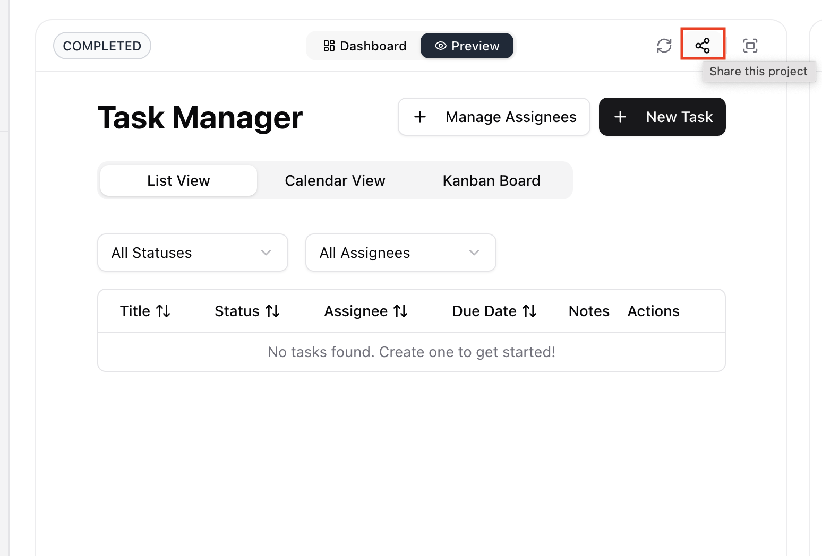
Task: Toggle sorting on the Assignee column
Action: 401,311
